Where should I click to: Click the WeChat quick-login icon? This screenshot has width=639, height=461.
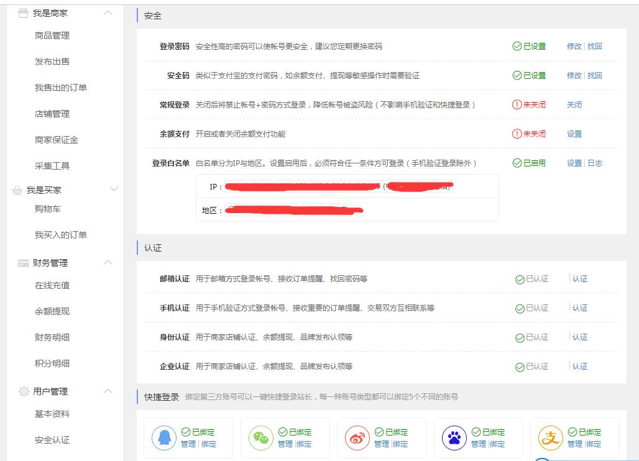click(260, 439)
